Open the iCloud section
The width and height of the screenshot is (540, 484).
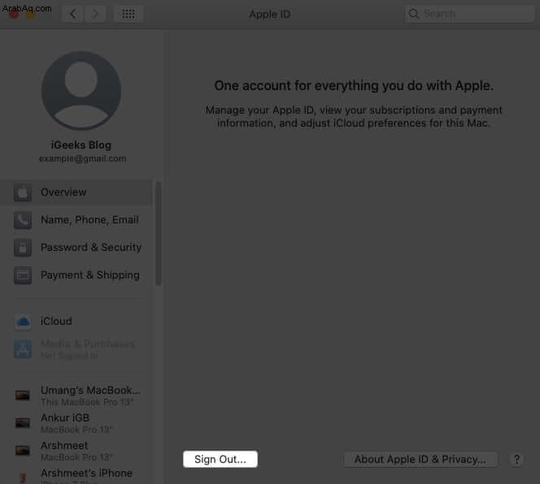(76, 322)
